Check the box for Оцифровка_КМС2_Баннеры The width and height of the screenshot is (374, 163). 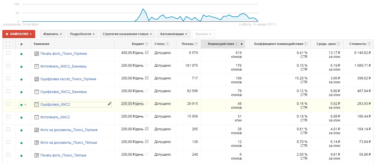coord(8,91)
